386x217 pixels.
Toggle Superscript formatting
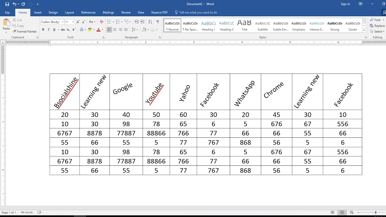pyautogui.click(x=74, y=30)
